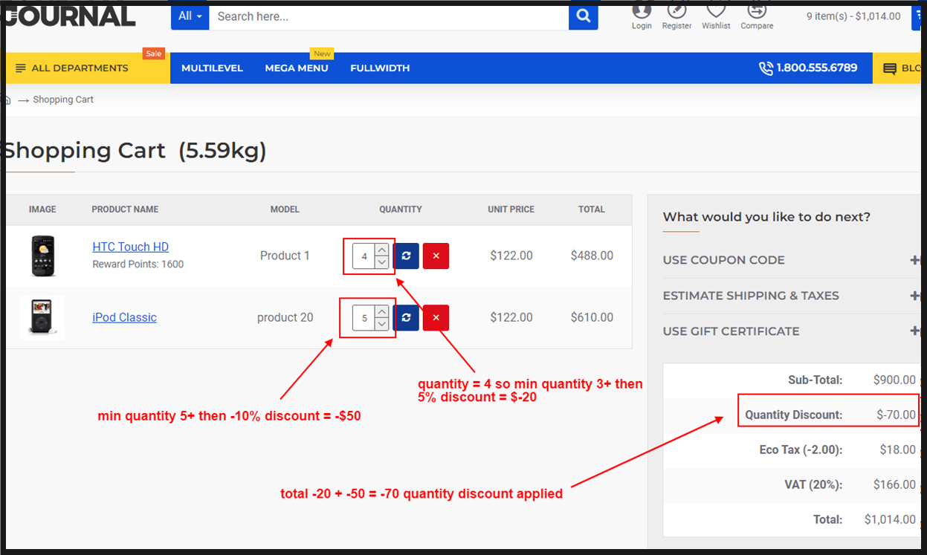Increase iPod Classic quantity with up arrow
This screenshot has width=927, height=555.
(381, 312)
